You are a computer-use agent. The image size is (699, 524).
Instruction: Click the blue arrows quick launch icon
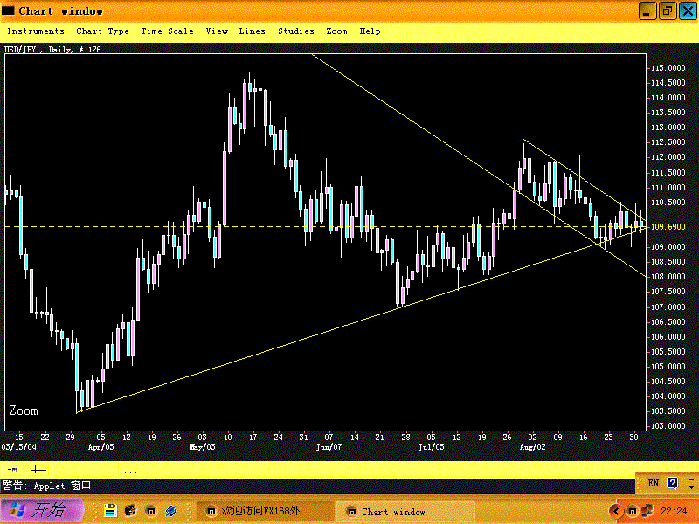pos(171,511)
